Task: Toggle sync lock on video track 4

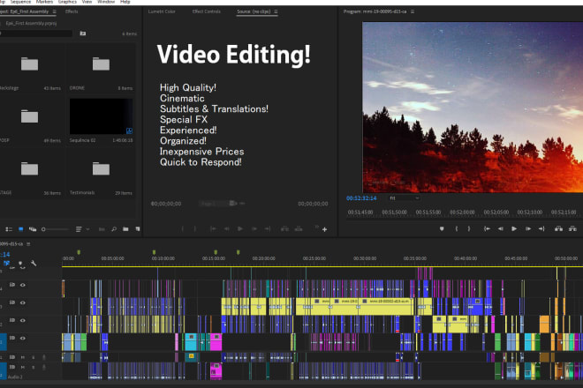Action: click(x=11, y=285)
